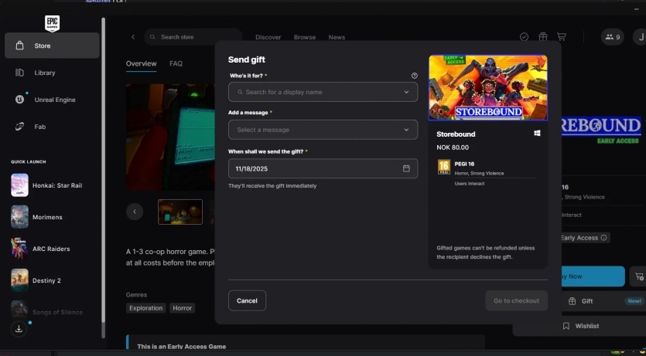Click the Search store field

[x=193, y=37]
